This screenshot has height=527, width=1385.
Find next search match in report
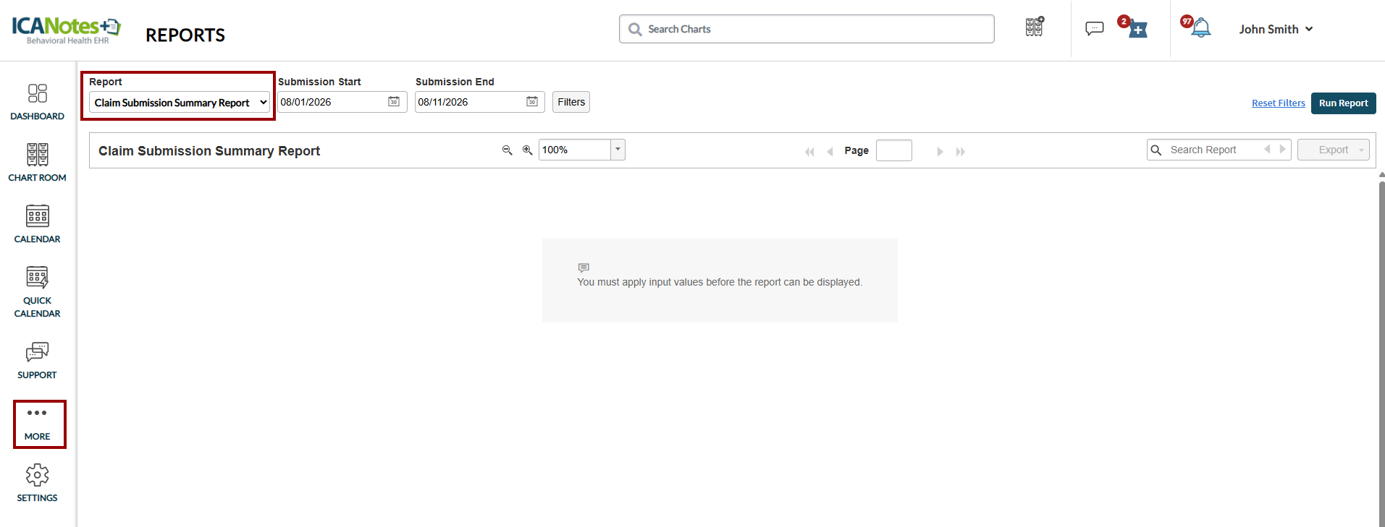[x=1282, y=149]
